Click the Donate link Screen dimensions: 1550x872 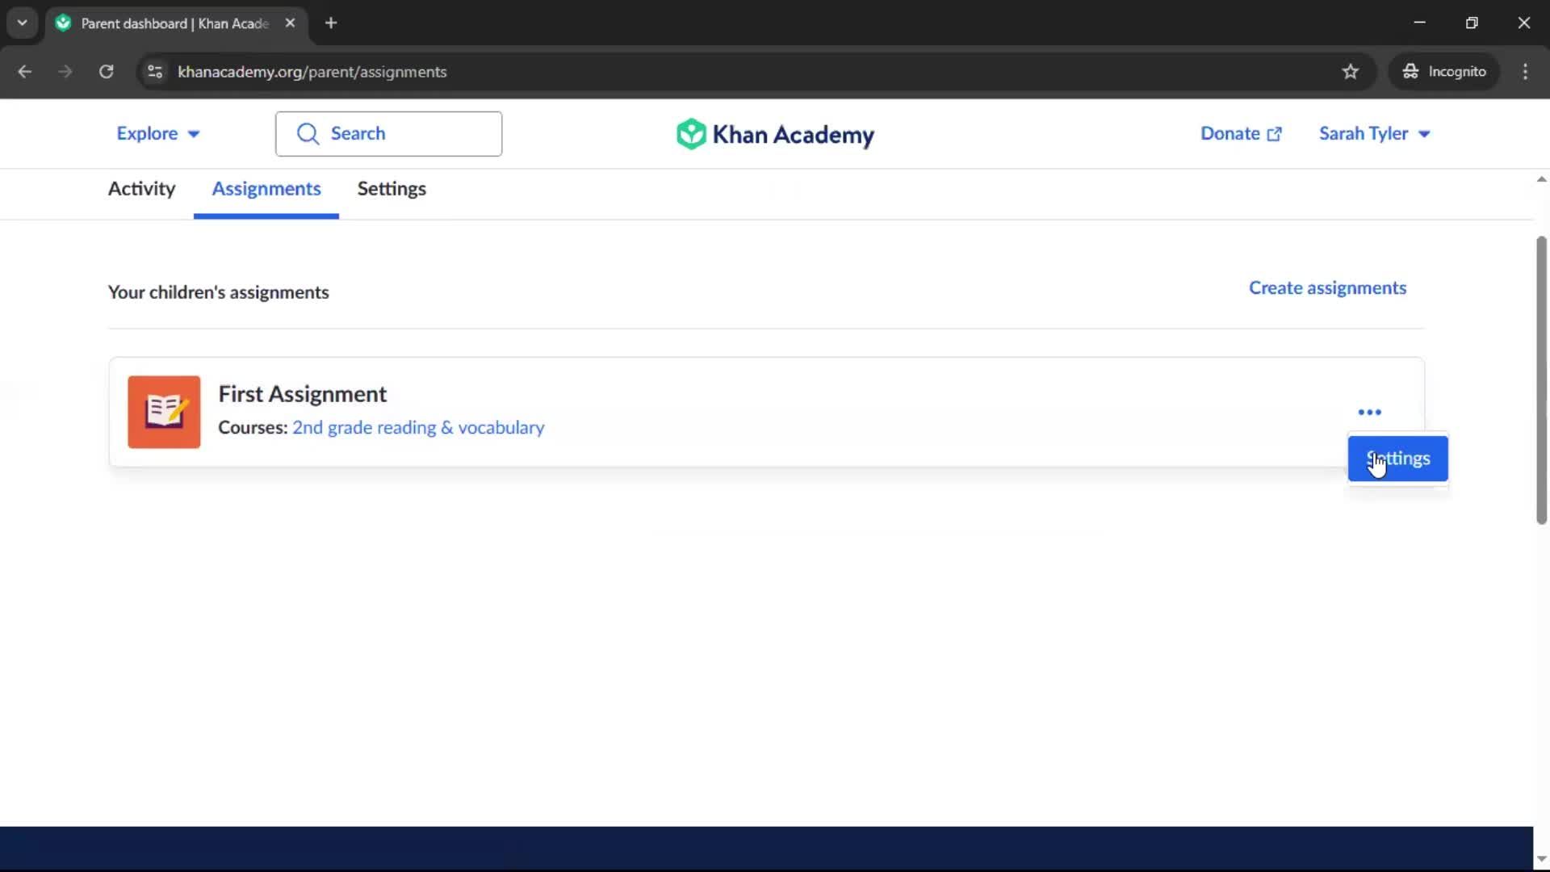pyautogui.click(x=1241, y=133)
